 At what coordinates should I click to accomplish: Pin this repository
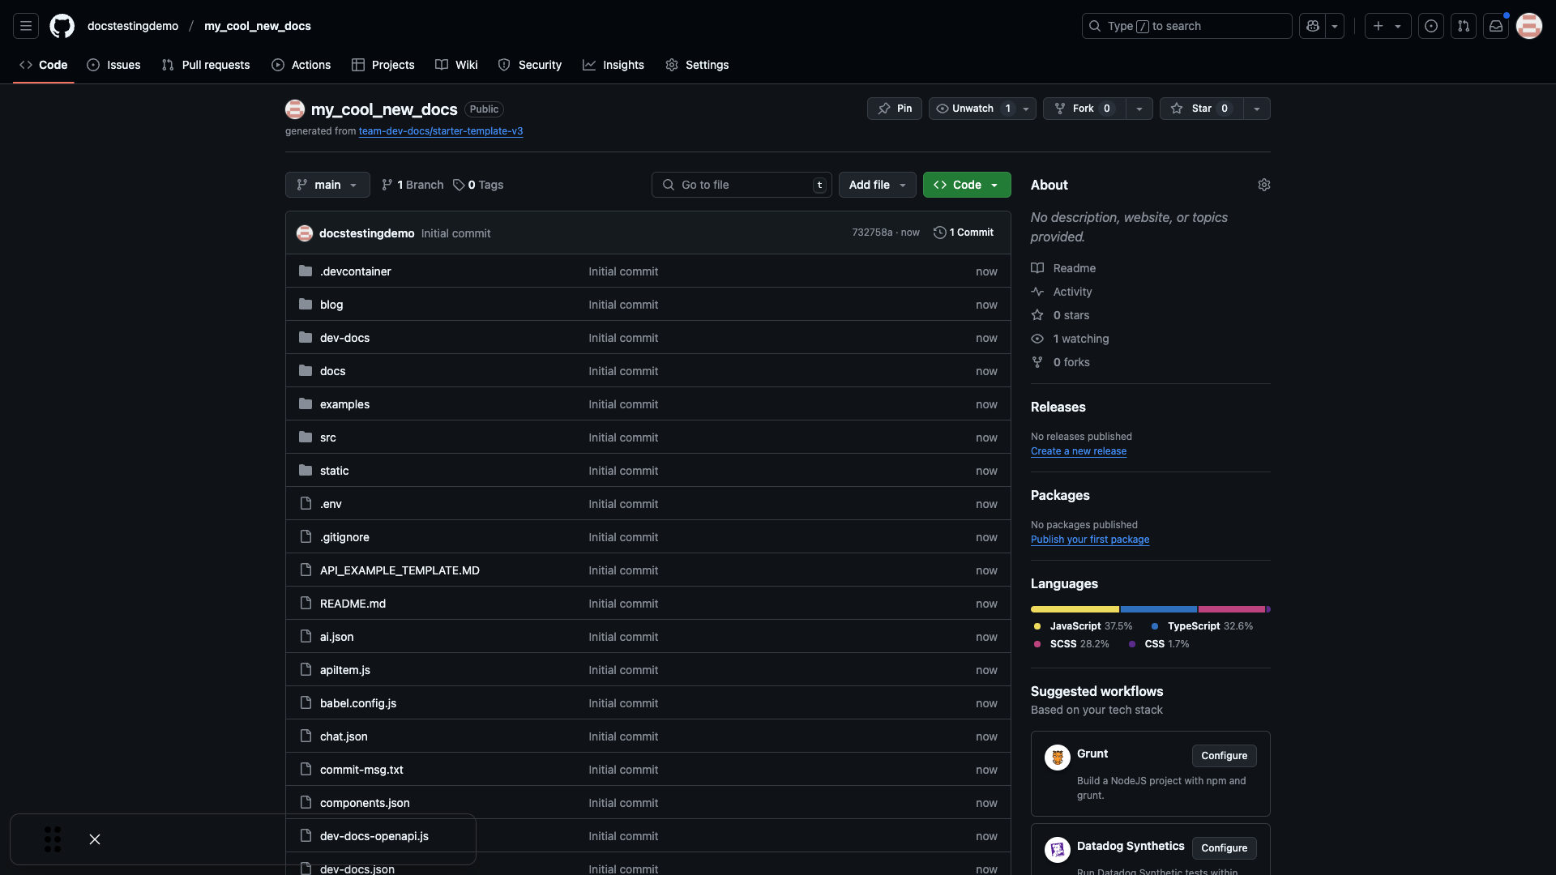[x=894, y=109]
